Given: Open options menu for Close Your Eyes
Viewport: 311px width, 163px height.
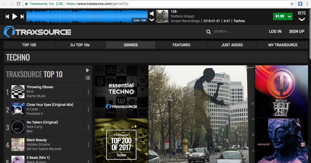Looking at the screenshot, I should pyautogui.click(x=88, y=109).
